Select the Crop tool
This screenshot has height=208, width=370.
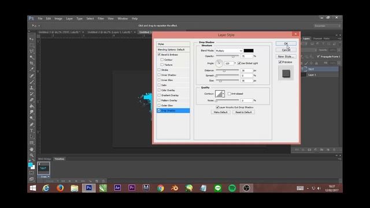point(31,63)
